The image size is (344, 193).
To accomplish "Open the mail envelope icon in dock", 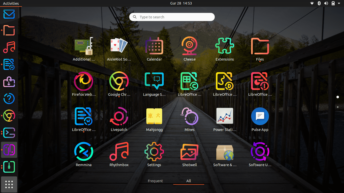I will pos(9,14).
